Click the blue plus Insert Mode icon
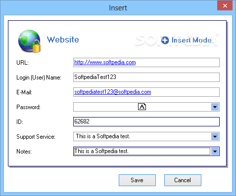 click(165, 40)
